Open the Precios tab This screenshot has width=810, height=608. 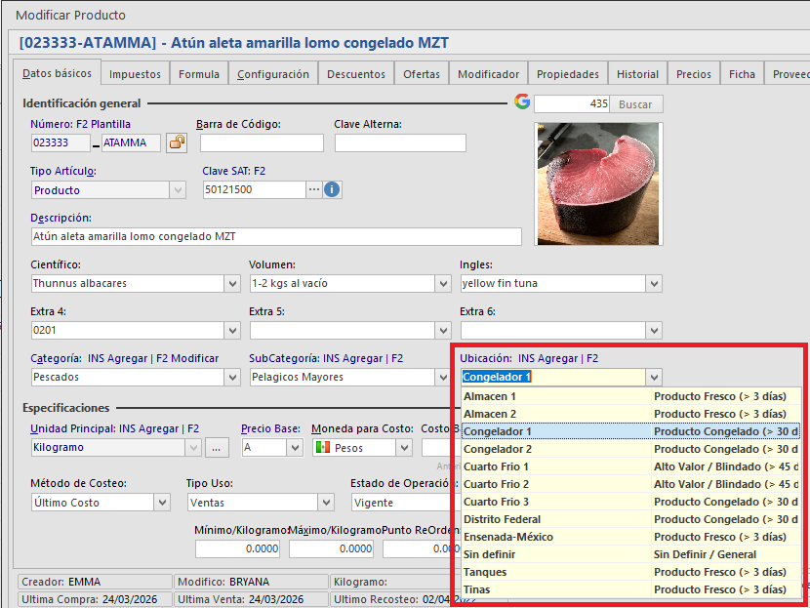pos(694,74)
